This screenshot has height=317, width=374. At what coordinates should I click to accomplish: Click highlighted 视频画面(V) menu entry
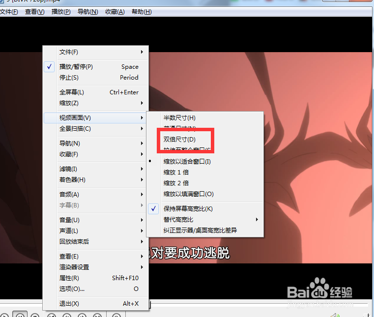click(x=95, y=118)
